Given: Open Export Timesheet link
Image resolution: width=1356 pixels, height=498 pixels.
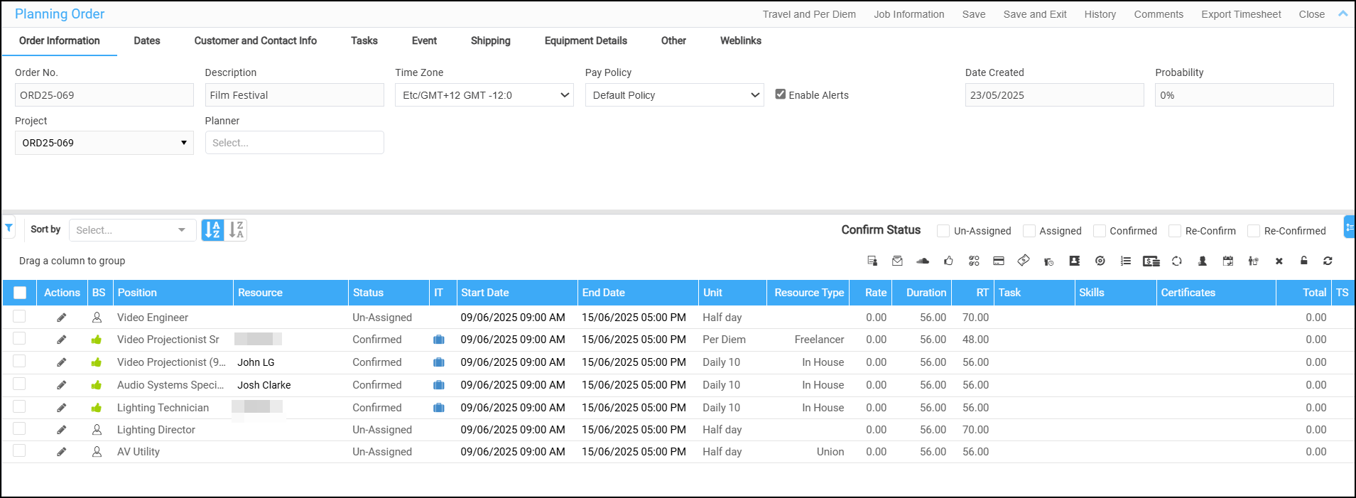Looking at the screenshot, I should click(x=1241, y=14).
